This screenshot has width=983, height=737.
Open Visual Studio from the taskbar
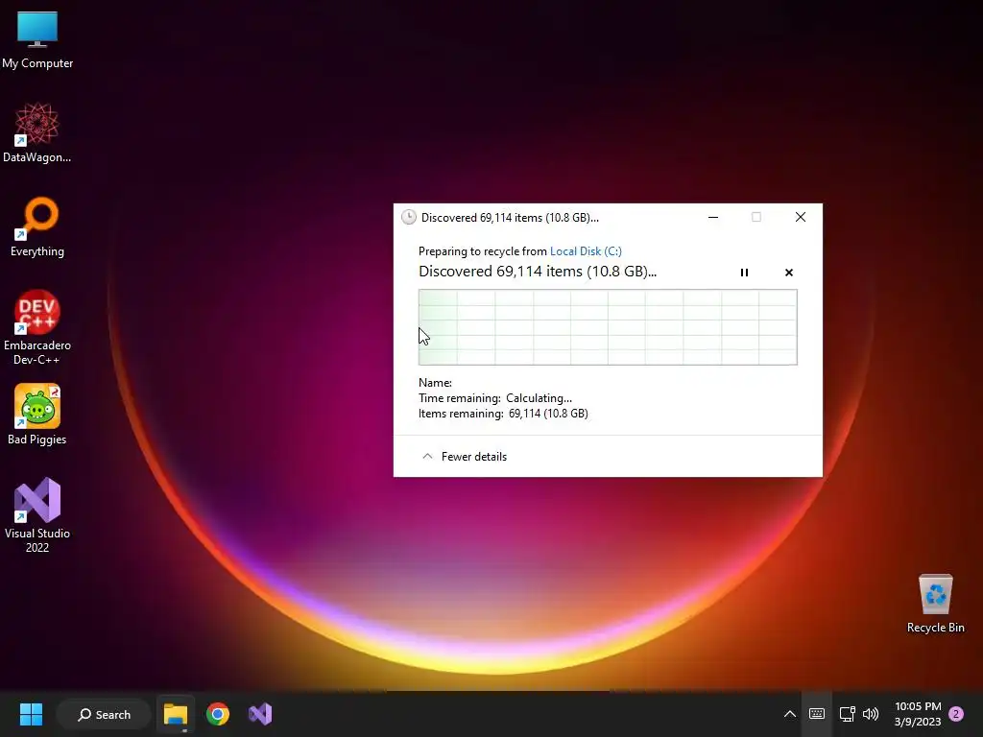click(x=260, y=714)
